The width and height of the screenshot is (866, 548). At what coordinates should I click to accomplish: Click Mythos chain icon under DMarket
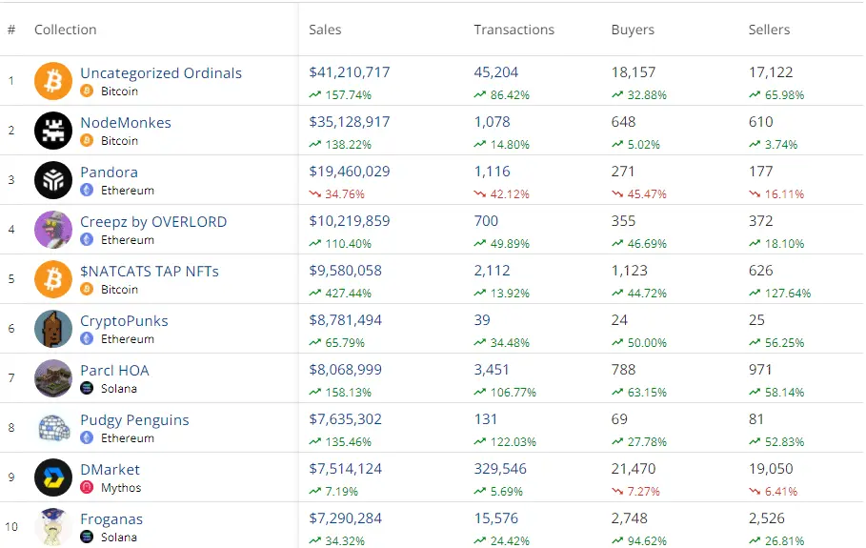(x=87, y=487)
